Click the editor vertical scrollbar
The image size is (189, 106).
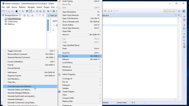pos(178,58)
